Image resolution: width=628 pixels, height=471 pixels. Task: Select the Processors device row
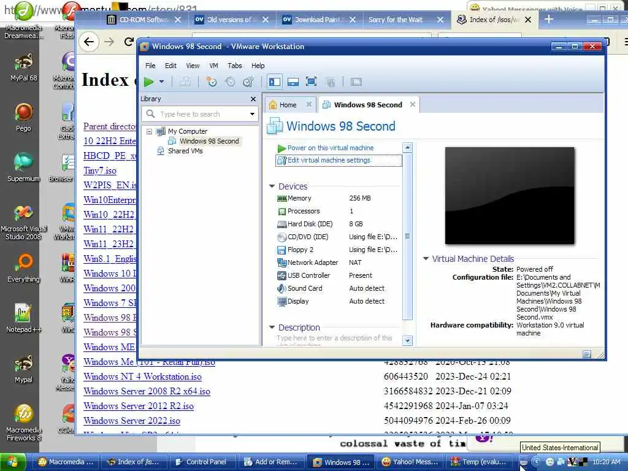(338, 211)
